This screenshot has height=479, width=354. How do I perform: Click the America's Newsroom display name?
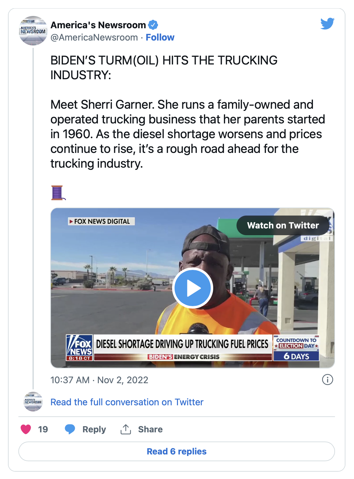98,25
